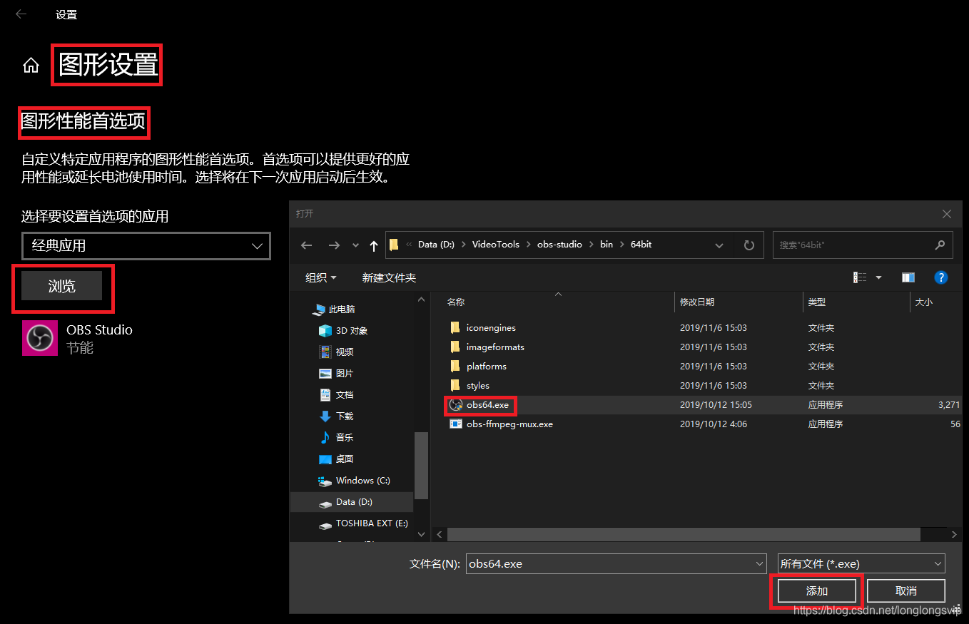Open the 经典应用 dropdown

tap(146, 246)
